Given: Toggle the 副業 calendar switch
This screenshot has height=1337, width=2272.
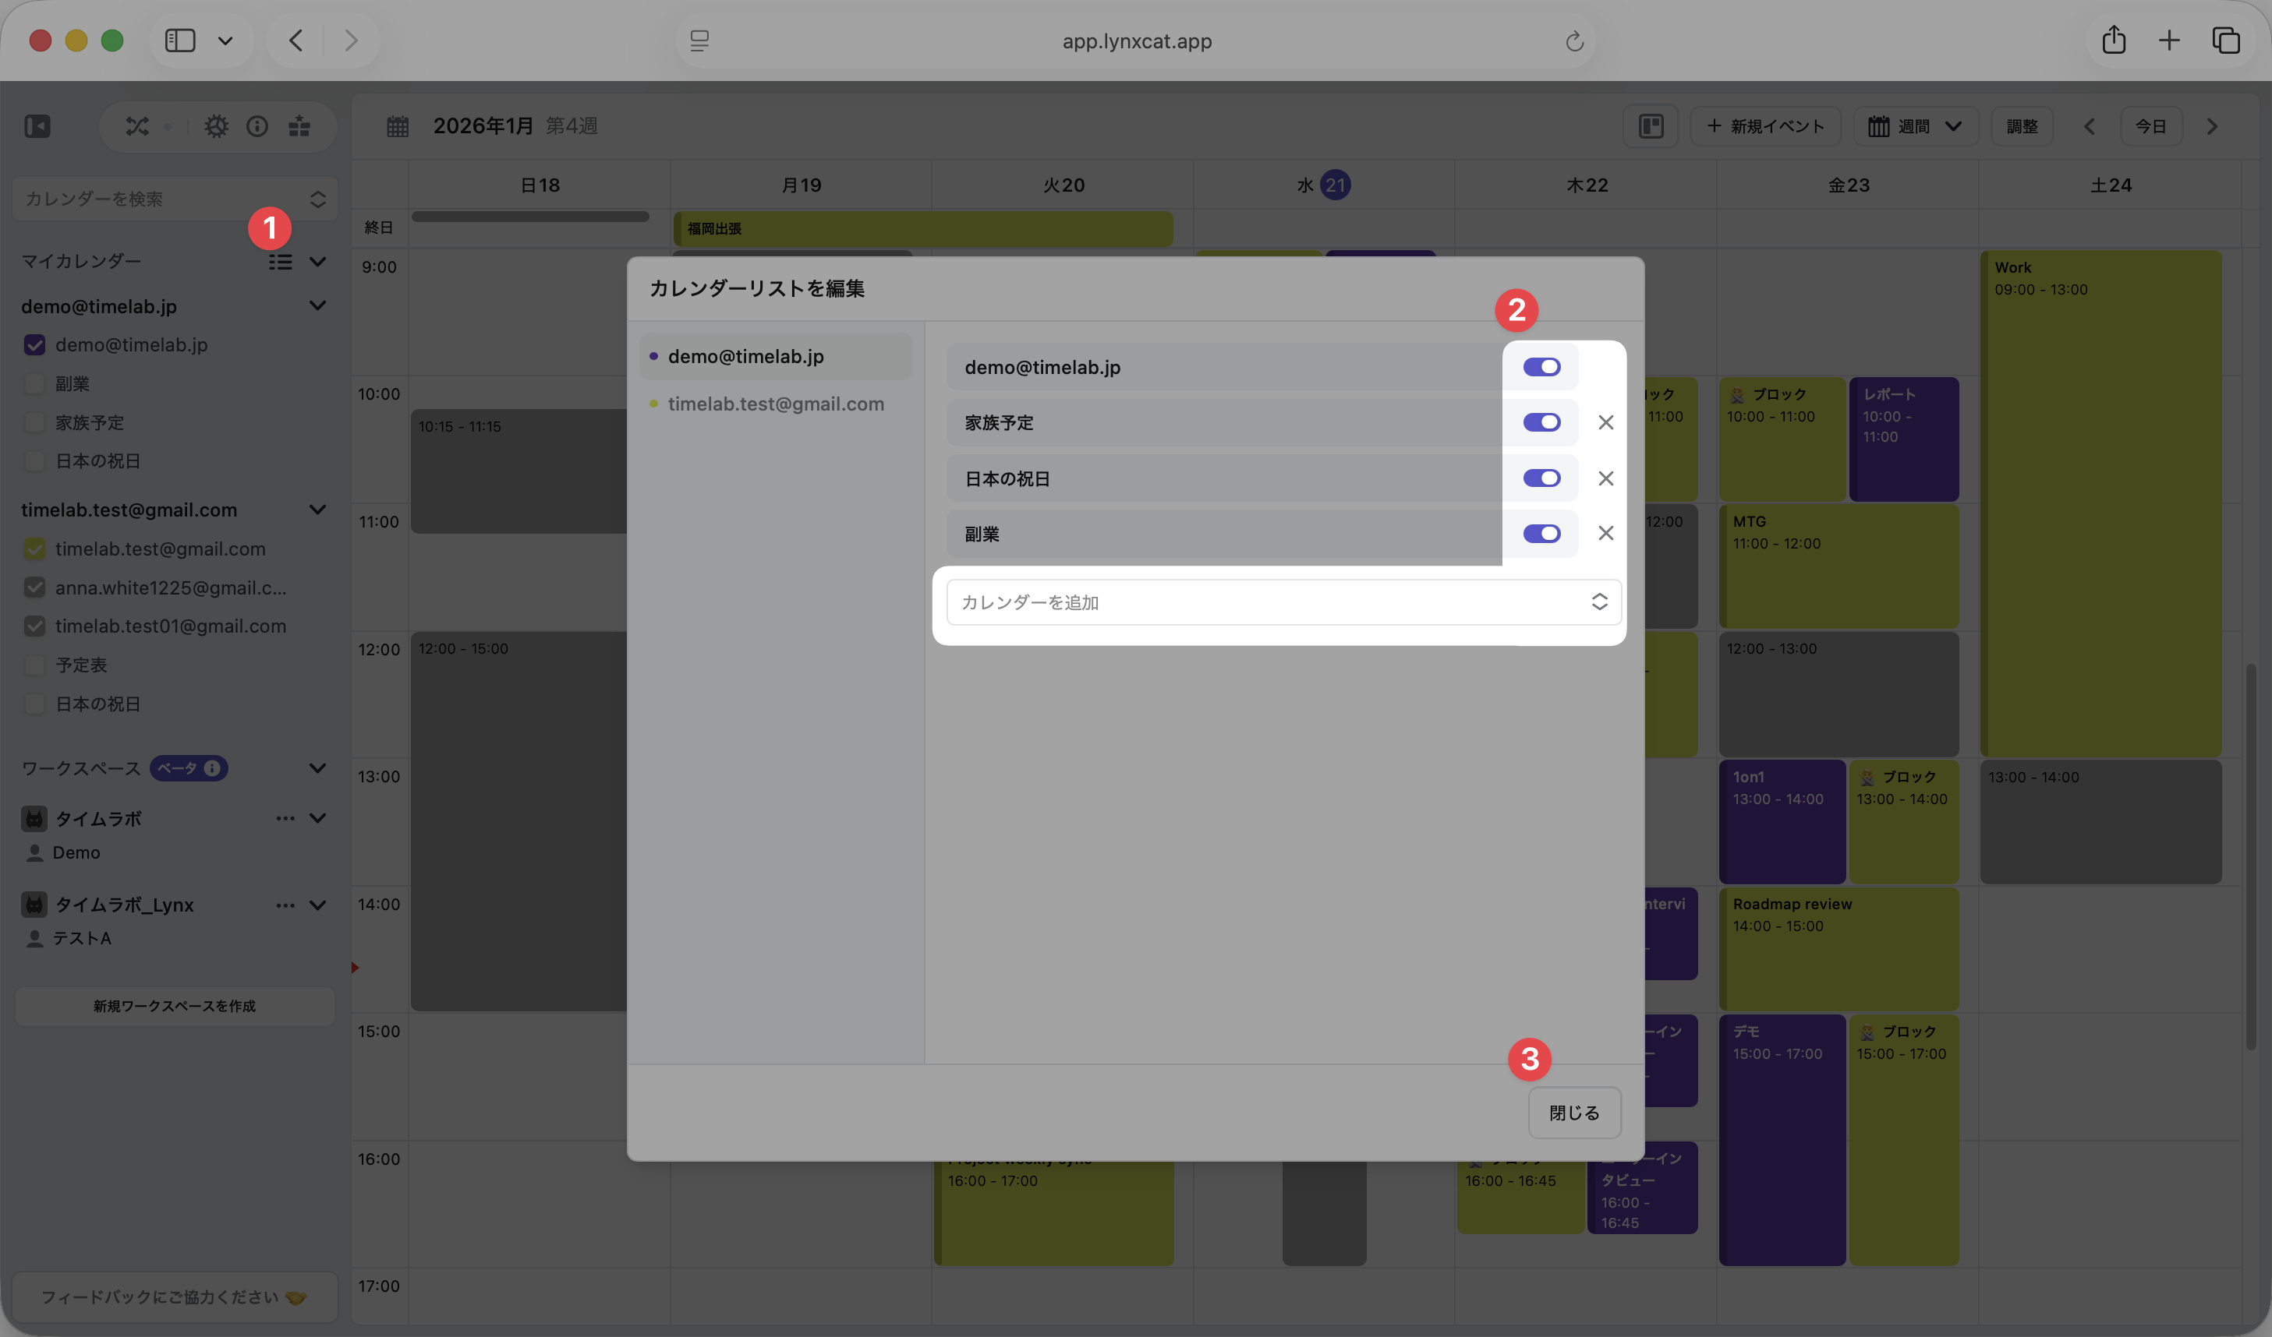Looking at the screenshot, I should click(x=1541, y=534).
